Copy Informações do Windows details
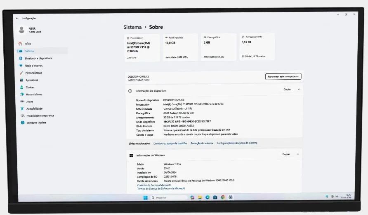 click(x=286, y=154)
